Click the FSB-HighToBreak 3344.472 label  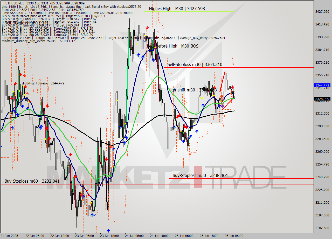tap(44, 83)
